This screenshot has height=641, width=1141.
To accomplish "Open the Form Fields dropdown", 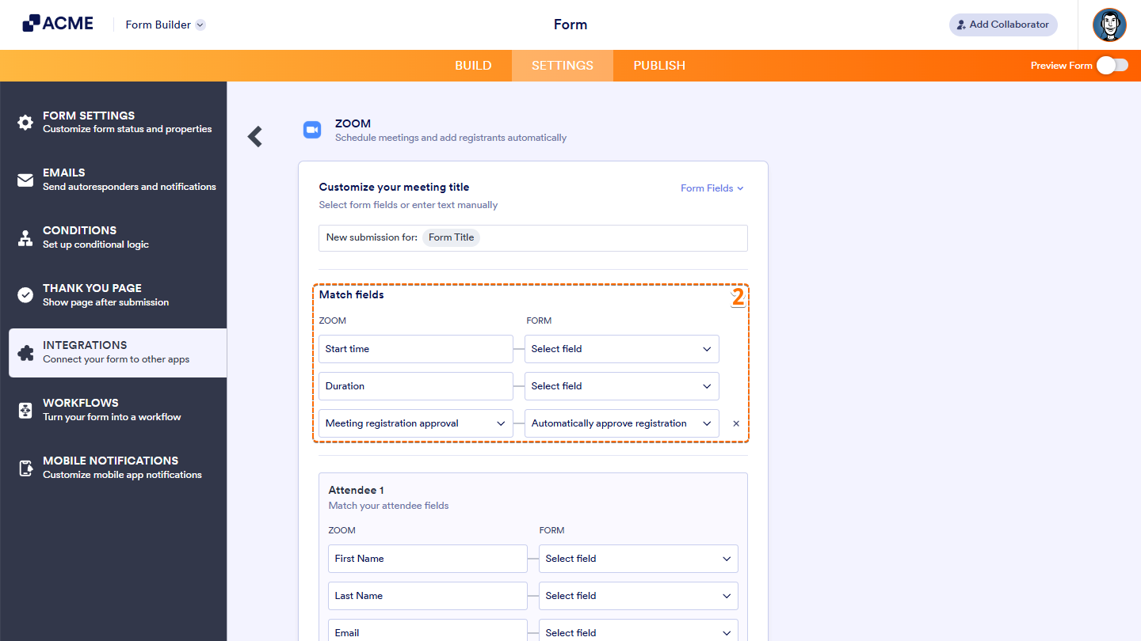I will pyautogui.click(x=711, y=188).
